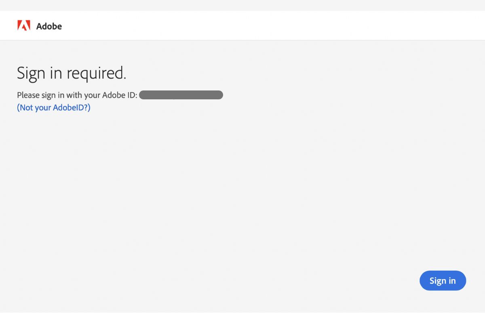Click the letter "A" of Adobe wordmark
The width and height of the screenshot is (485, 313).
tap(40, 26)
